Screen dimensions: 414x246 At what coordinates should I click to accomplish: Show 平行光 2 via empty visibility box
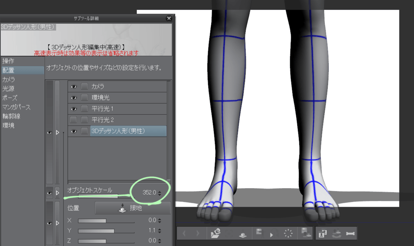tap(73, 120)
